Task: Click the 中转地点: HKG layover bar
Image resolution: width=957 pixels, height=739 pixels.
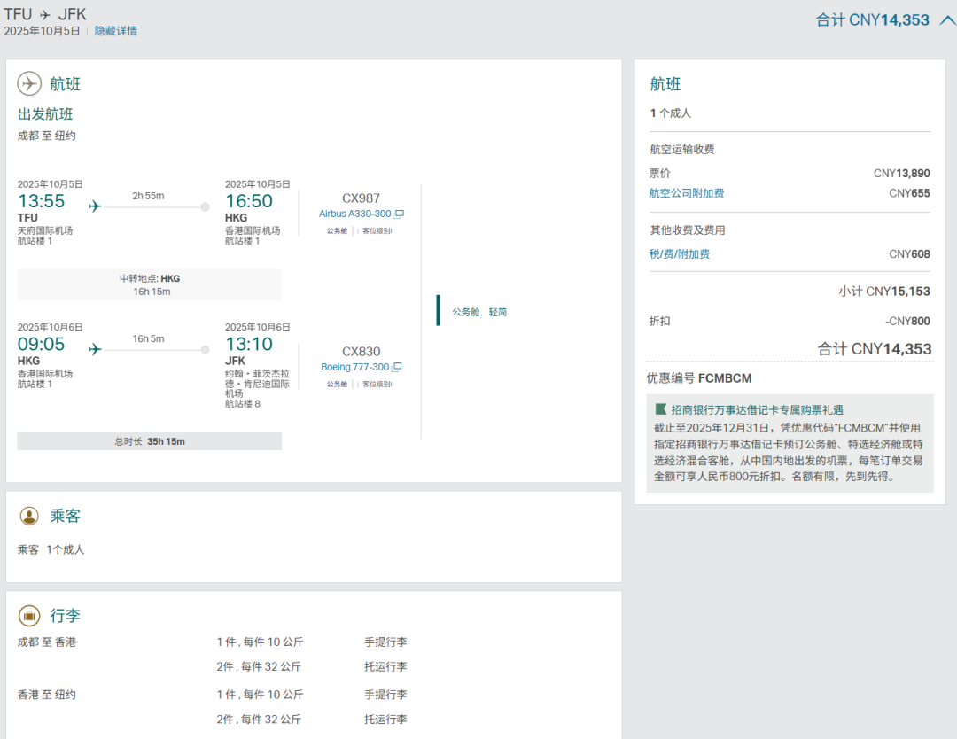Action: click(150, 284)
